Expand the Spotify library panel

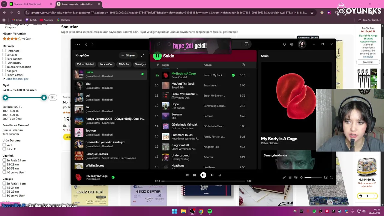click(x=142, y=55)
